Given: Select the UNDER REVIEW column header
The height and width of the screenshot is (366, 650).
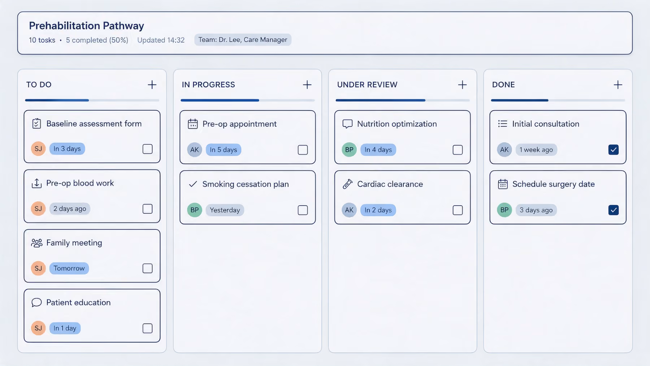Looking at the screenshot, I should (367, 85).
